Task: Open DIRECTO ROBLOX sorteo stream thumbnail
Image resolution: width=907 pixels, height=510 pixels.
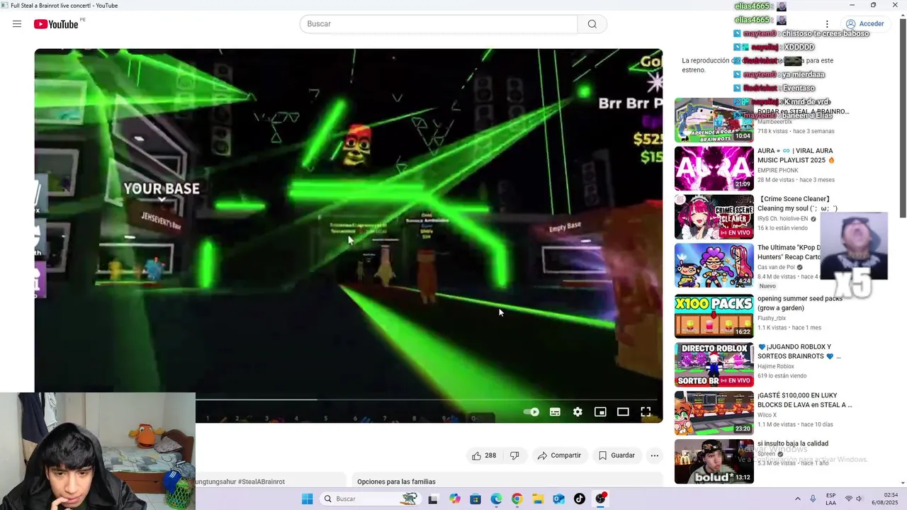Action: pos(714,365)
